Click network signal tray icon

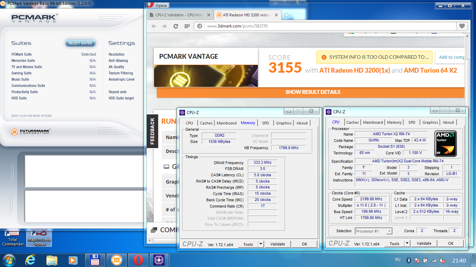[x=434, y=260]
